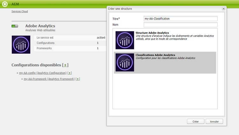Add a configuration via Configurations disponibles plus
Screen dimensions: 239x135
[65, 65]
